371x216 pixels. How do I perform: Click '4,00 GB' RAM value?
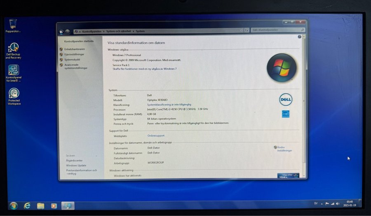coord(152,114)
